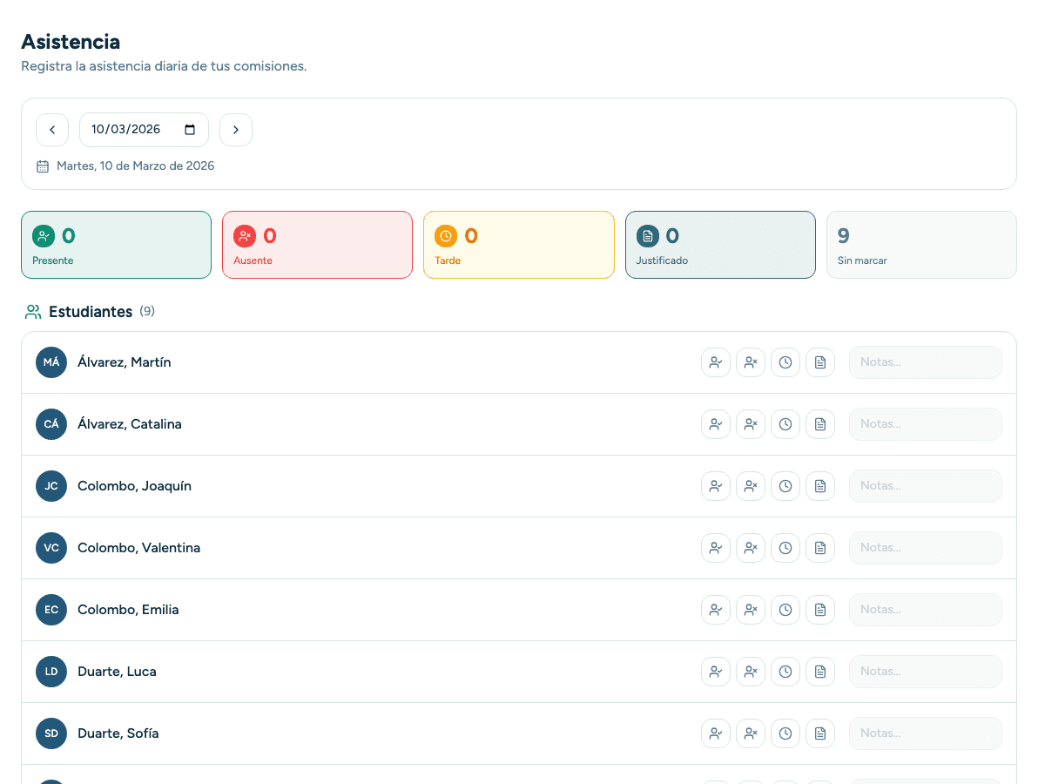Screen dimensions: 1045x784
Task: Click the LD avatar of Duarte, Luca
Action: click(51, 672)
